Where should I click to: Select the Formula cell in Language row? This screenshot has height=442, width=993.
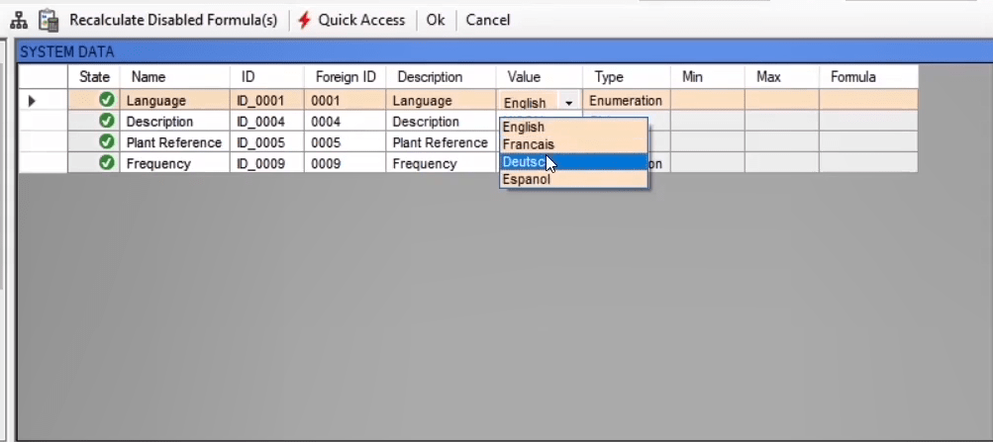[867, 101]
